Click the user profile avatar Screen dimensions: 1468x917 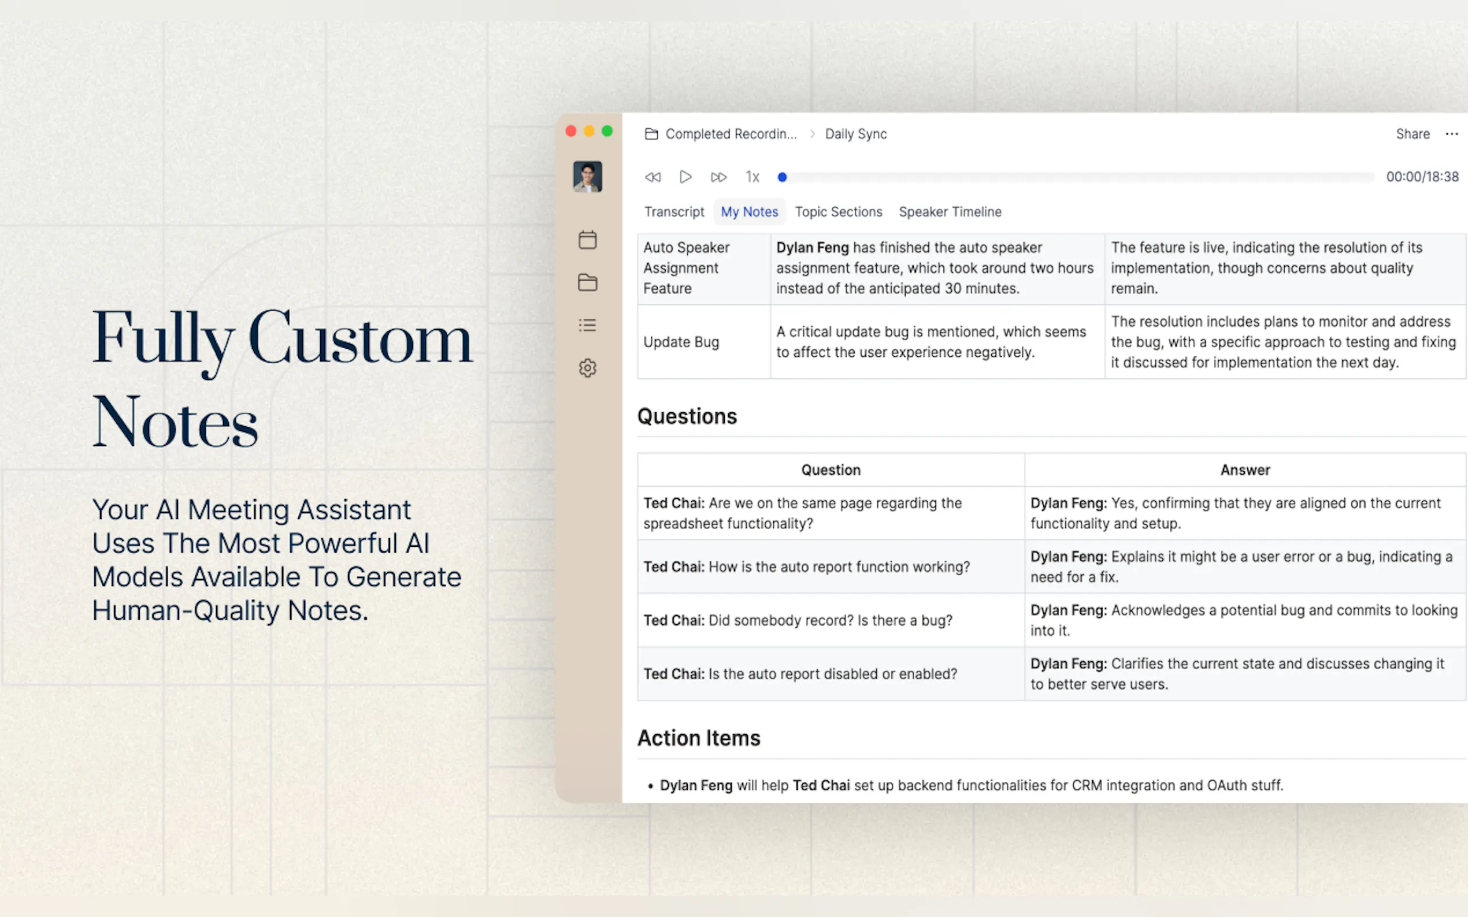click(587, 177)
